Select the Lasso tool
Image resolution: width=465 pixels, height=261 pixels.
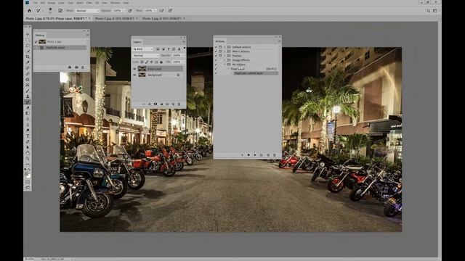point(28,46)
